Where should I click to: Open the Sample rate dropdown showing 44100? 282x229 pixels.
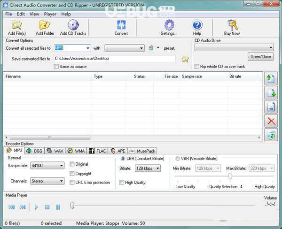47,165
